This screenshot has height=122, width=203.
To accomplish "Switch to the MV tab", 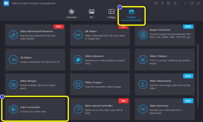I will [92, 14].
